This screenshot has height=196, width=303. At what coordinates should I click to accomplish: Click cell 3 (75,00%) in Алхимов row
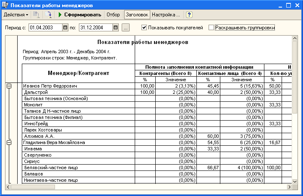point(242,136)
